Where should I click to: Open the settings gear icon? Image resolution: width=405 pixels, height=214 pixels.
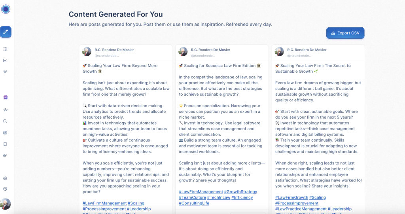pyautogui.click(x=5, y=178)
